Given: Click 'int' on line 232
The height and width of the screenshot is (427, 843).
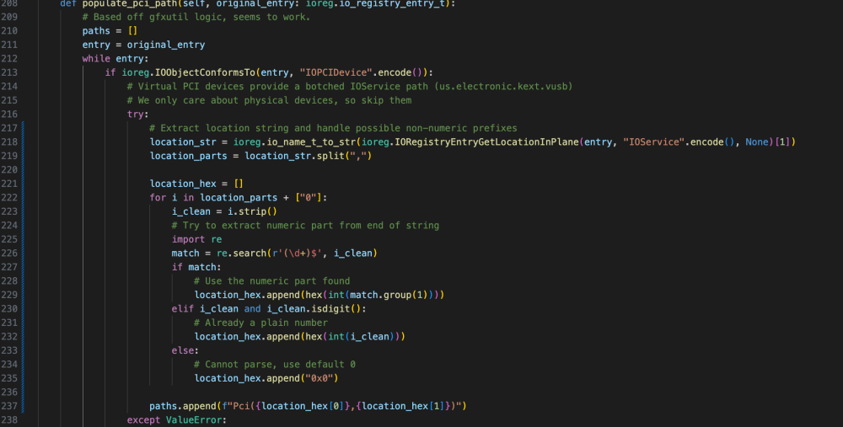Looking at the screenshot, I should [x=336, y=337].
